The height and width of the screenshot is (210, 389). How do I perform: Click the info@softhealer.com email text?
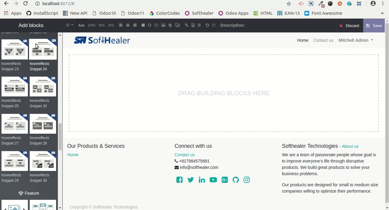coord(199,167)
